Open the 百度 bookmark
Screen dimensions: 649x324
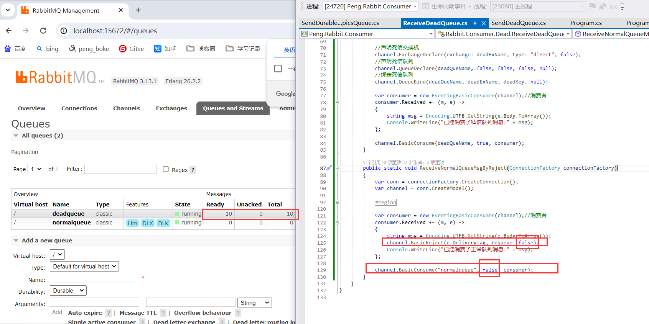tap(15, 49)
